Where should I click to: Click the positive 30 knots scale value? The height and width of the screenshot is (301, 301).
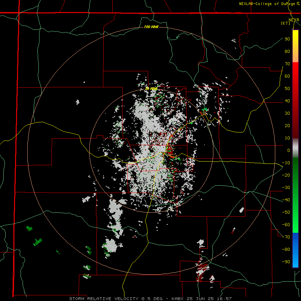pyautogui.click(x=287, y=113)
